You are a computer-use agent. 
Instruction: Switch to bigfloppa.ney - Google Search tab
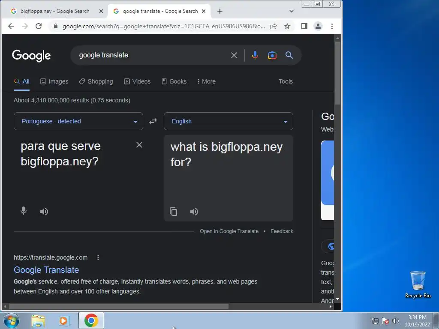coord(55,11)
